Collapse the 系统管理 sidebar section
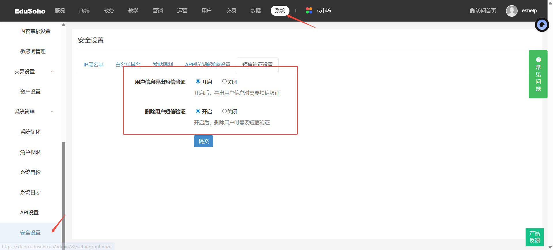The width and height of the screenshot is (553, 250). click(x=52, y=112)
